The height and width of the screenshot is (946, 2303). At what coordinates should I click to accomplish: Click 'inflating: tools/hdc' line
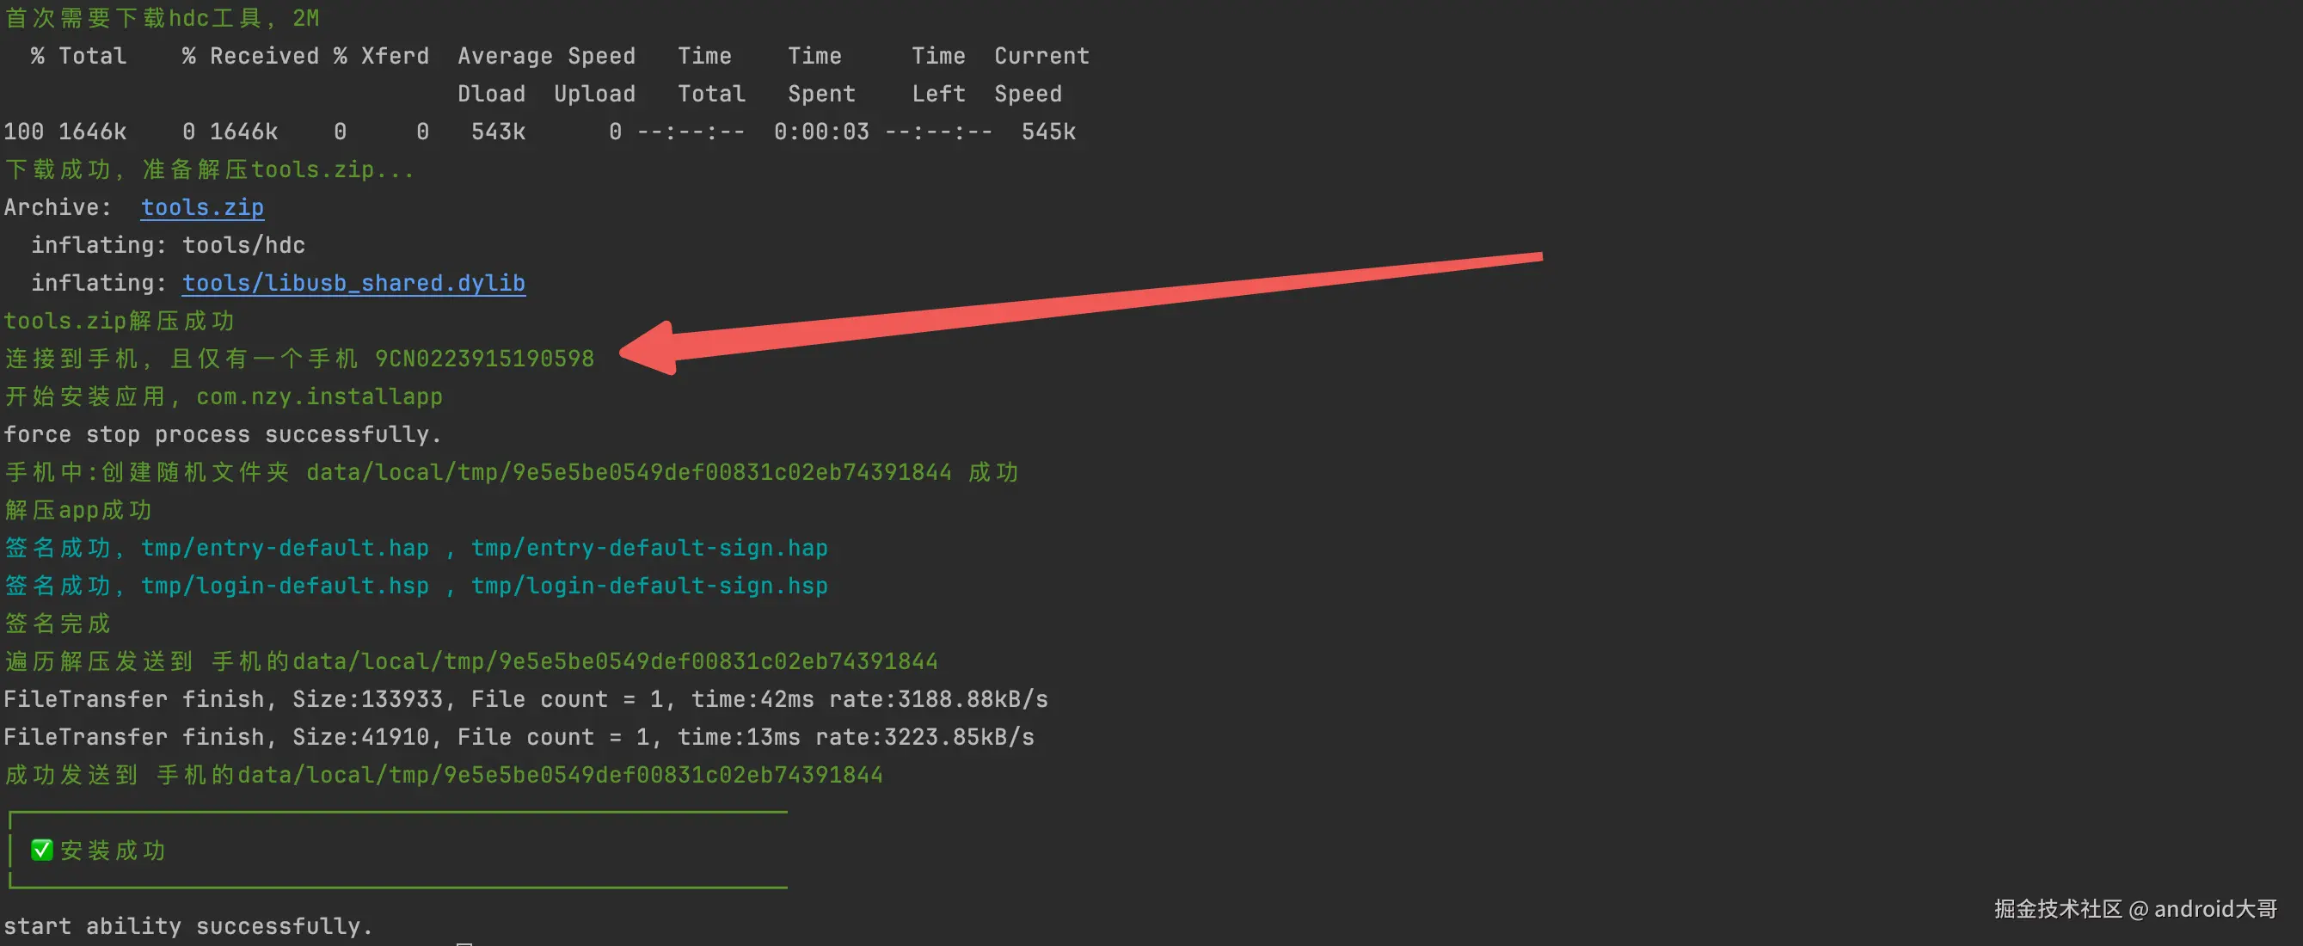click(x=168, y=245)
